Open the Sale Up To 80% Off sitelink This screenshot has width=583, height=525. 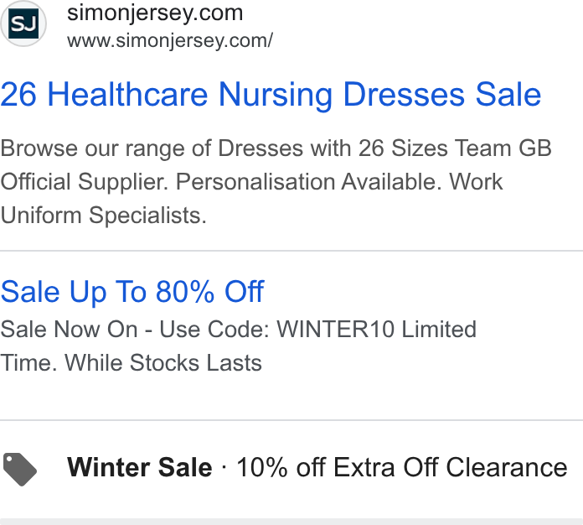pos(132,292)
